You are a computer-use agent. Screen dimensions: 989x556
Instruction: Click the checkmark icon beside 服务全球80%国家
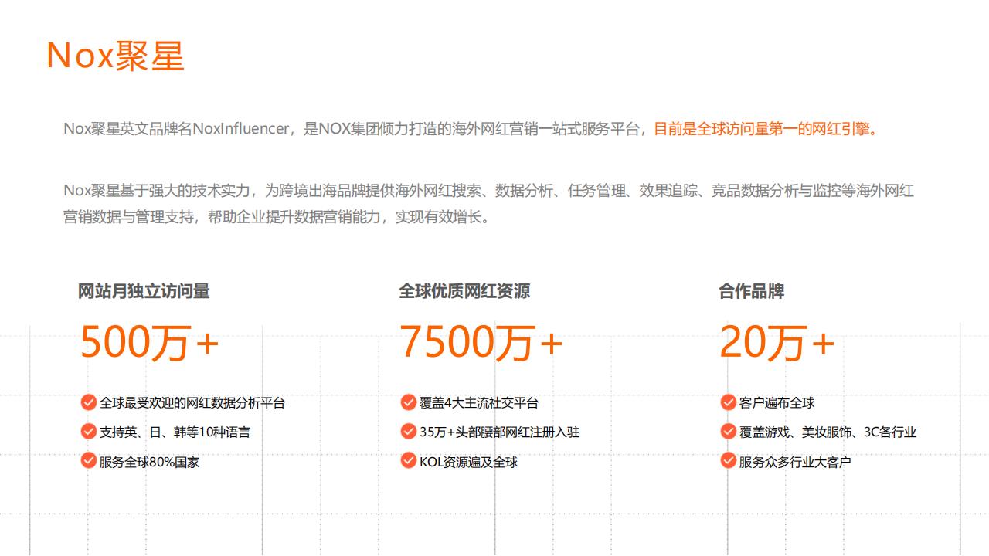pyautogui.click(x=88, y=460)
